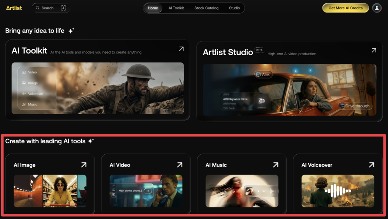388x219 pixels.
Task: Click the Man on the phone prompt text
Action: (130, 191)
